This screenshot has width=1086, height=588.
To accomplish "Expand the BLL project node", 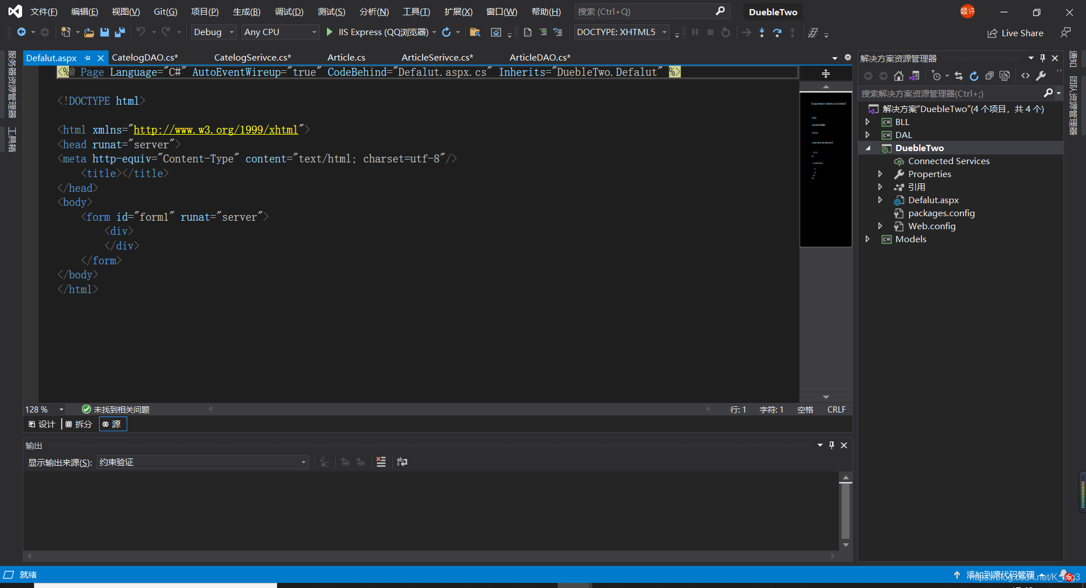I will (x=868, y=122).
